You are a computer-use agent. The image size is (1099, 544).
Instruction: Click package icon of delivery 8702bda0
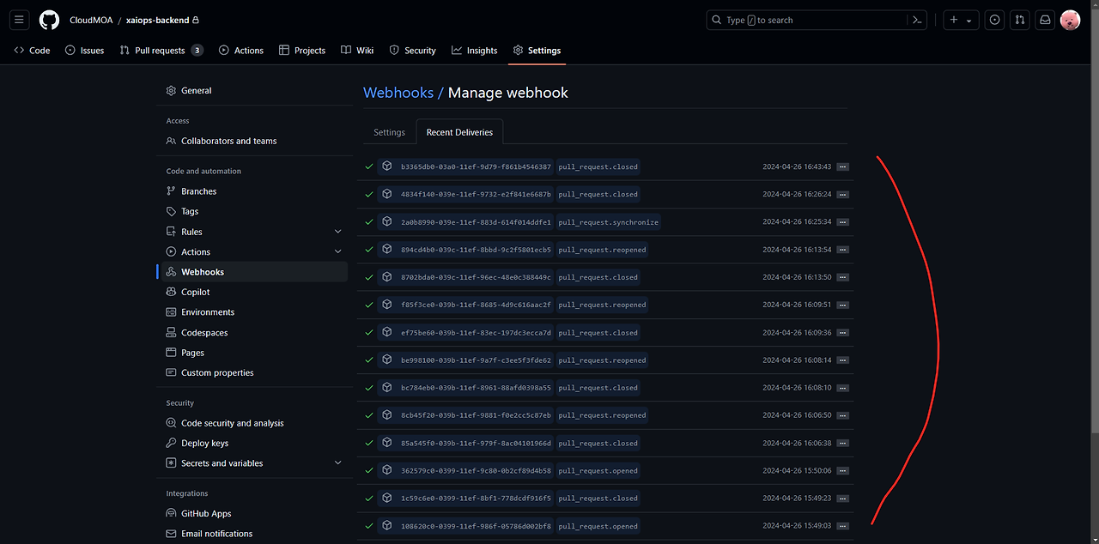[x=387, y=276]
